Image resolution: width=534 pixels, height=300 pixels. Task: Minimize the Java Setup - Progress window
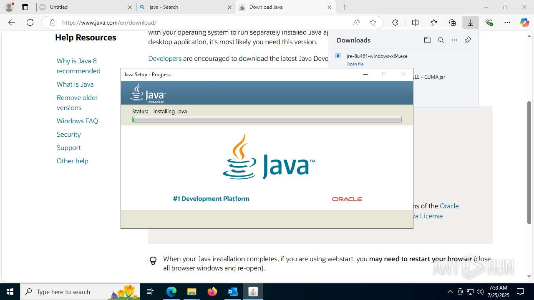[365, 74]
